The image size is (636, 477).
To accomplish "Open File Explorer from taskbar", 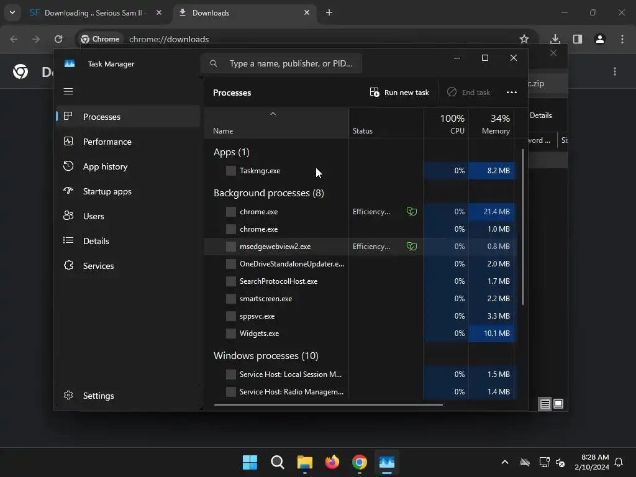I will coord(304,462).
